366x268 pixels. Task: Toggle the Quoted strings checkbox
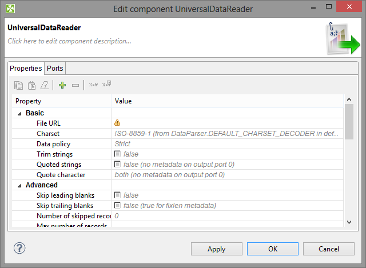pos(117,165)
